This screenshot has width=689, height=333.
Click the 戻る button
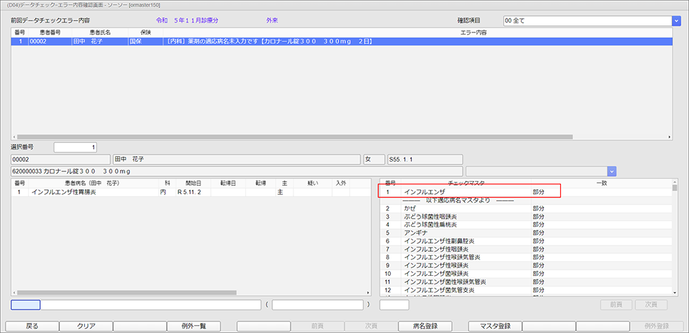[32, 326]
